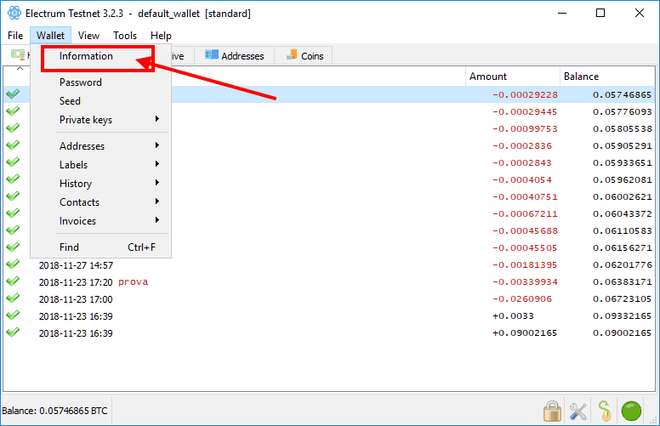
Task: Click the checkmark in the -0.0002843 row
Action: point(13,162)
